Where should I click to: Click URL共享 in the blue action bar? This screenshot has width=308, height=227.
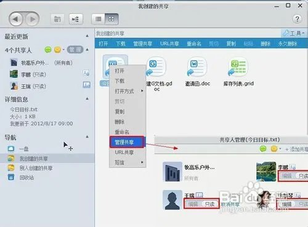pos(169,44)
